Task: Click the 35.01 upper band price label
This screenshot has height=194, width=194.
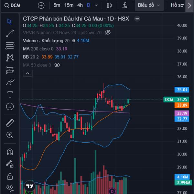Action: click(182, 90)
